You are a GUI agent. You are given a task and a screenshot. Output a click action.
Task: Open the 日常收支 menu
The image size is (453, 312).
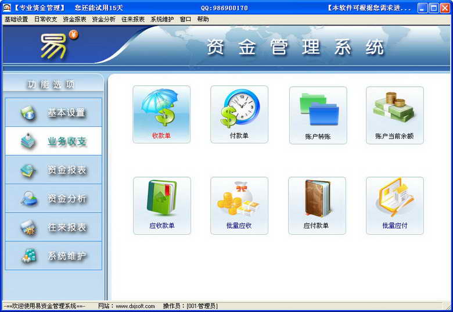45,19
